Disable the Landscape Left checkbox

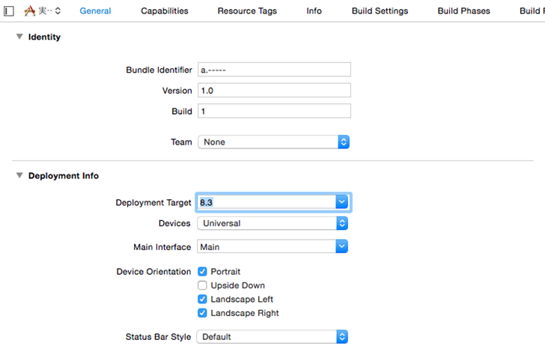pos(202,300)
